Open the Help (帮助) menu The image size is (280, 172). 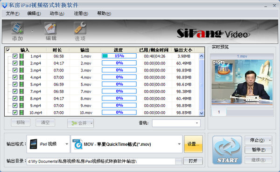[x=104, y=14]
